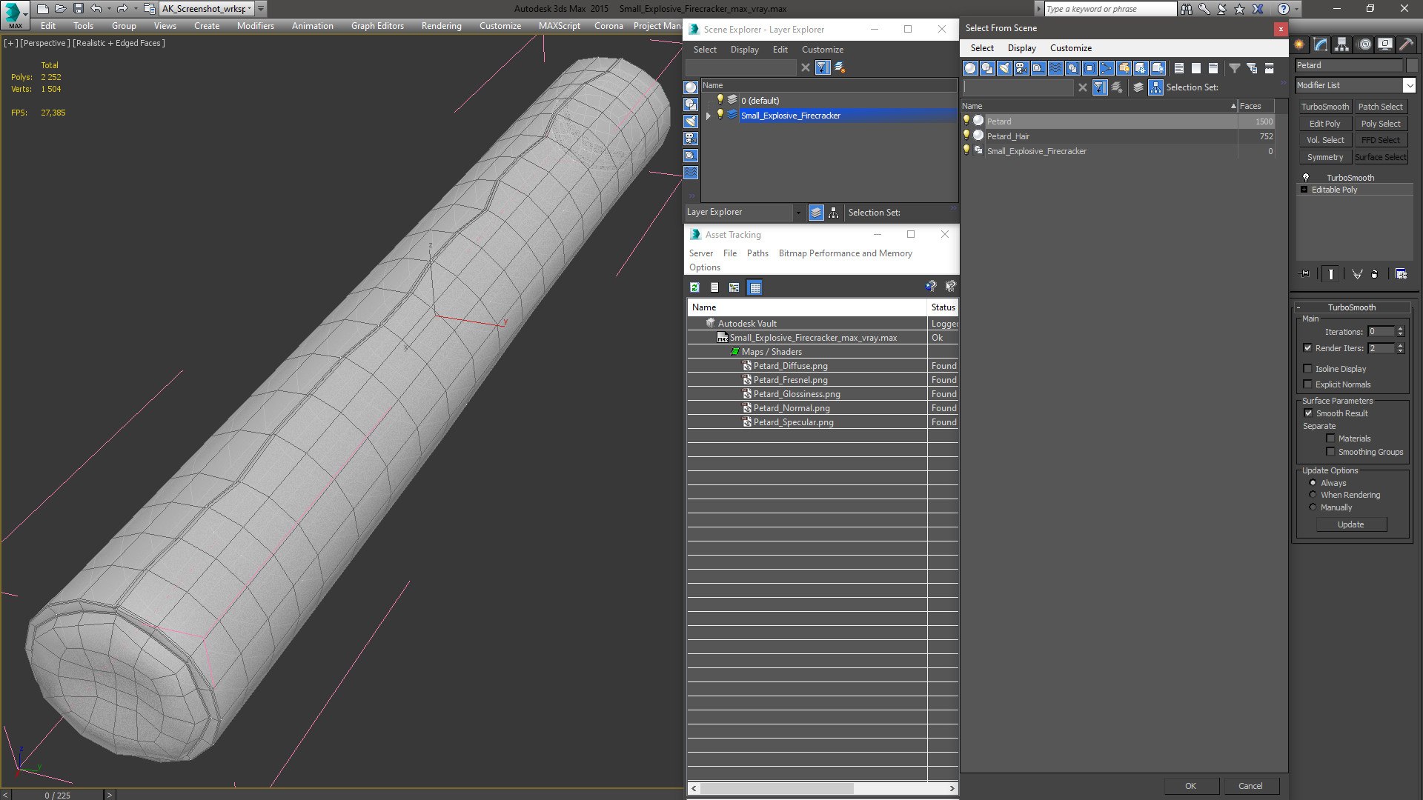
Task: Open the Modifier List dropdown
Action: pos(1409,85)
